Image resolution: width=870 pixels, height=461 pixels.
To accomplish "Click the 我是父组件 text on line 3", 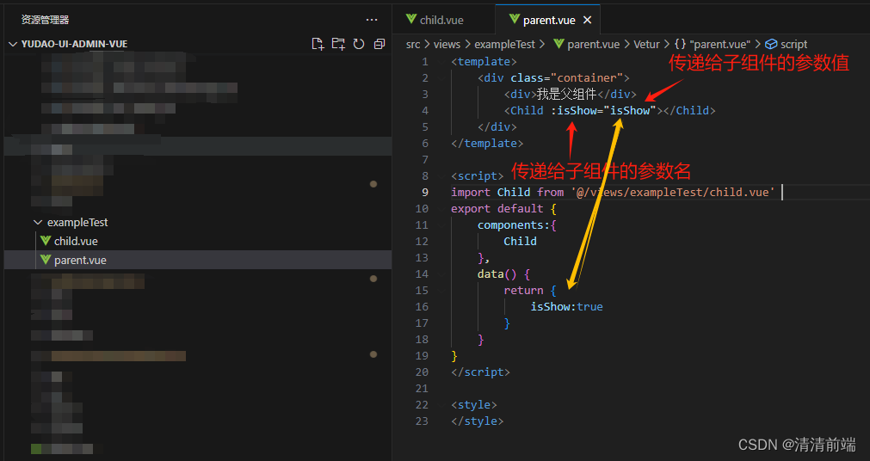I will 566,95.
